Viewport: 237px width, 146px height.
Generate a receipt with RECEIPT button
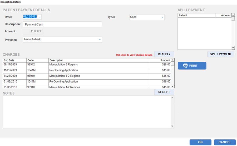(x=164, y=92)
